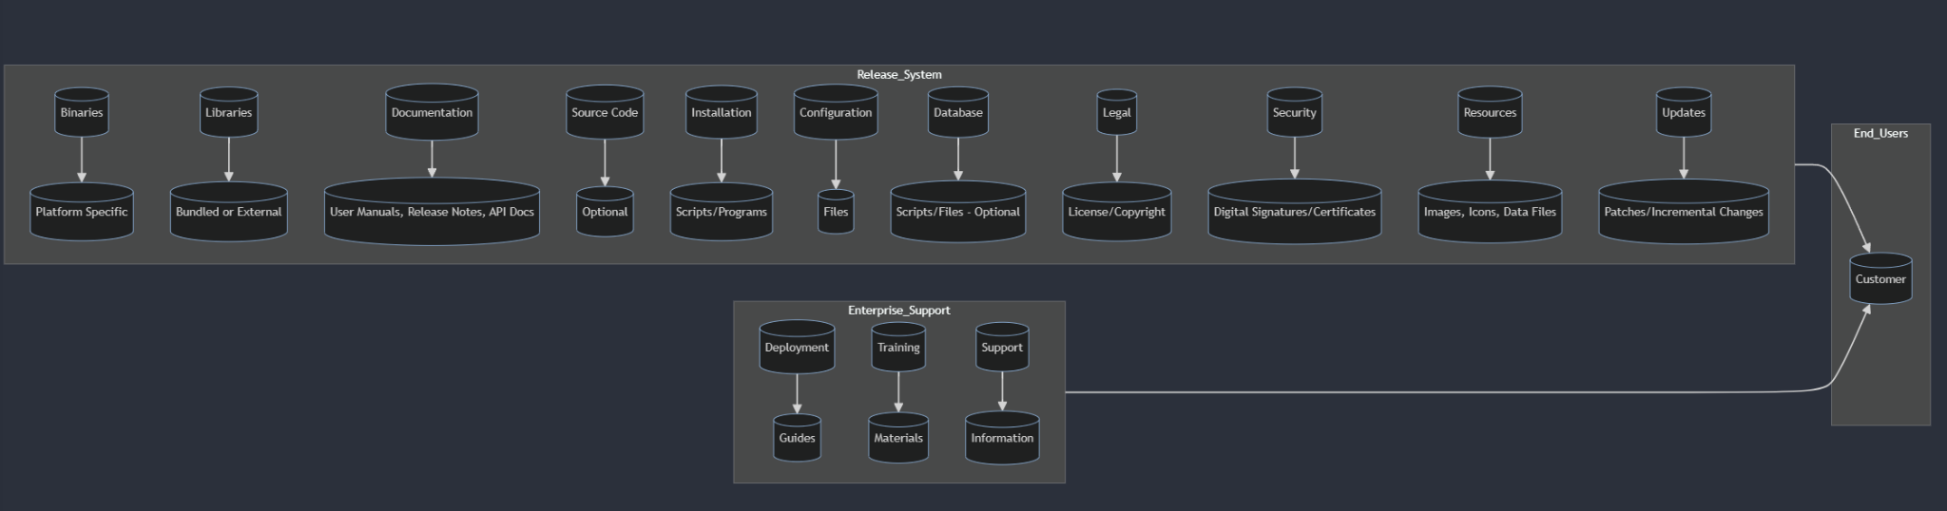Image resolution: width=1947 pixels, height=511 pixels.
Task: Click the Binaries cylinder node
Action: 82,113
